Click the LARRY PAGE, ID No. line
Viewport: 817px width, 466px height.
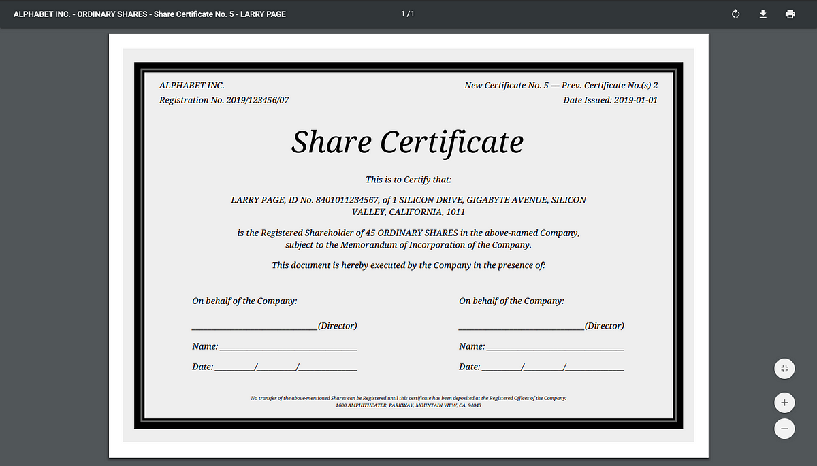tap(408, 200)
